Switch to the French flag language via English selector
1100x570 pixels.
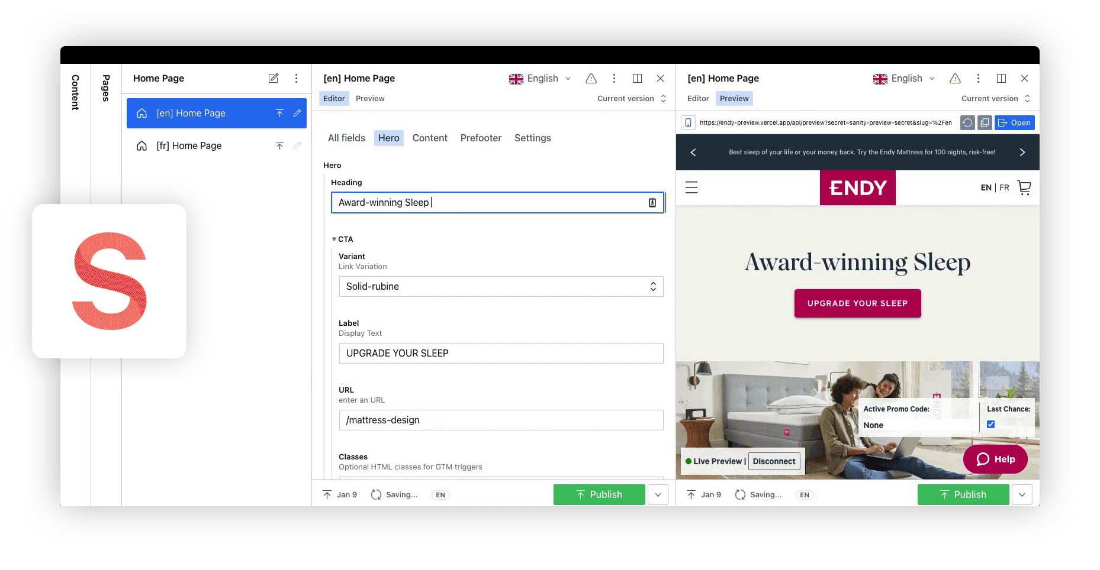(x=539, y=78)
